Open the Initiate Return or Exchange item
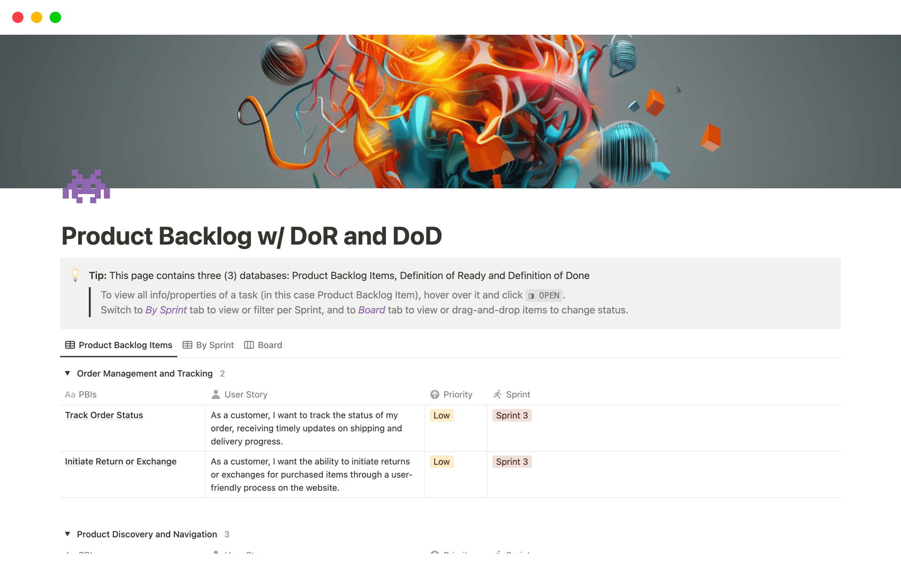Image resolution: width=901 pixels, height=563 pixels. (x=121, y=462)
